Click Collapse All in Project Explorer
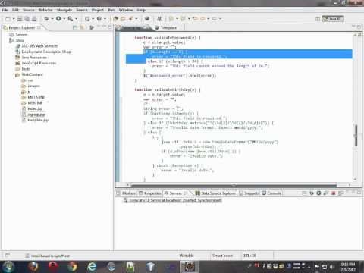 tap(75, 27)
